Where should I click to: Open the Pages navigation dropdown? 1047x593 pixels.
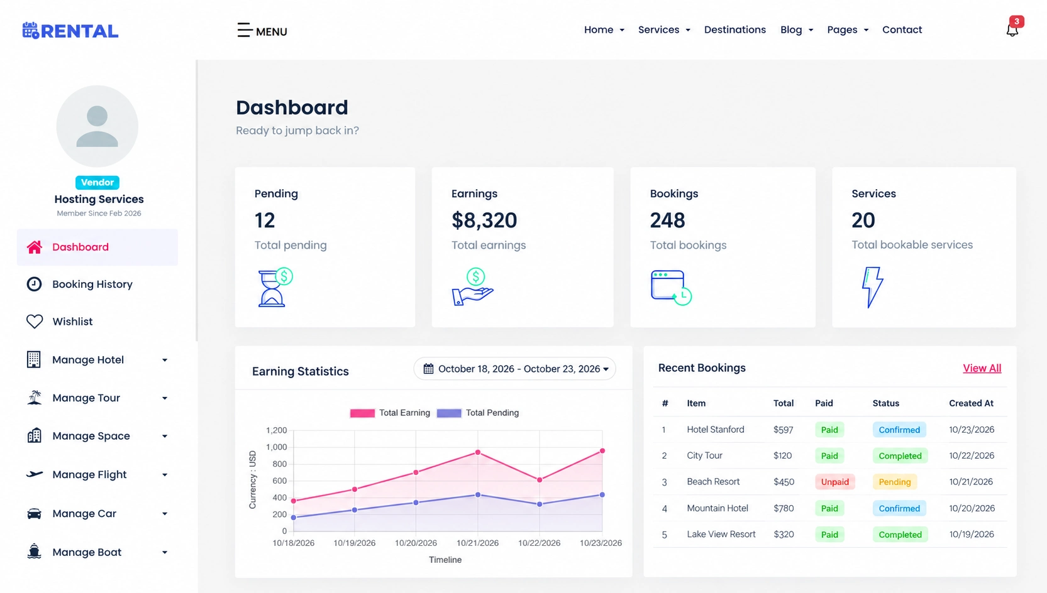click(848, 30)
